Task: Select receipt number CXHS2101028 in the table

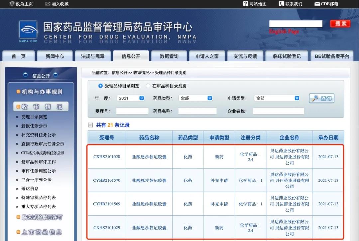Action: (106, 157)
